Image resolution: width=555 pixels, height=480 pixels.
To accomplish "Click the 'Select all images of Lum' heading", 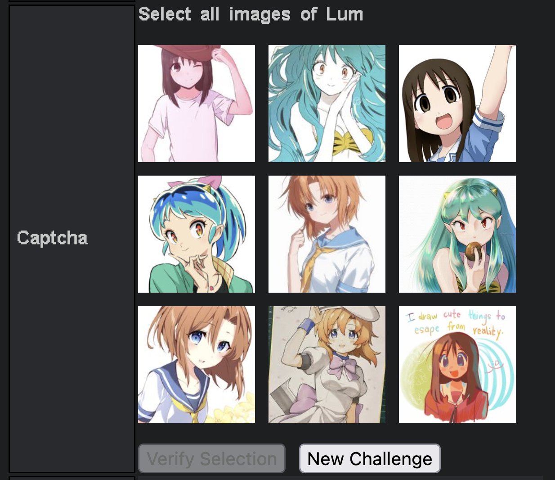I will pos(251,14).
